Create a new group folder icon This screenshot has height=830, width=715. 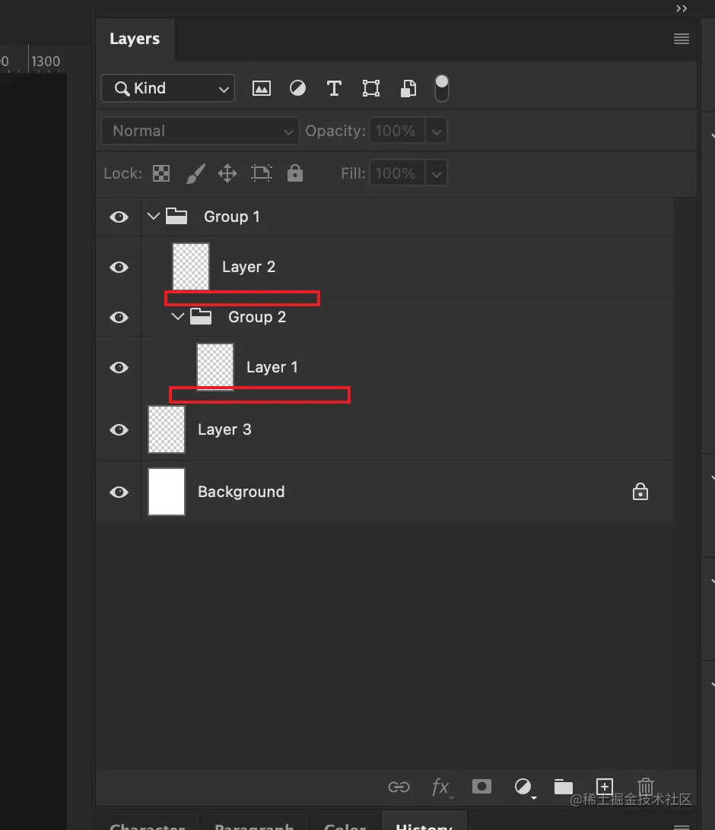564,787
